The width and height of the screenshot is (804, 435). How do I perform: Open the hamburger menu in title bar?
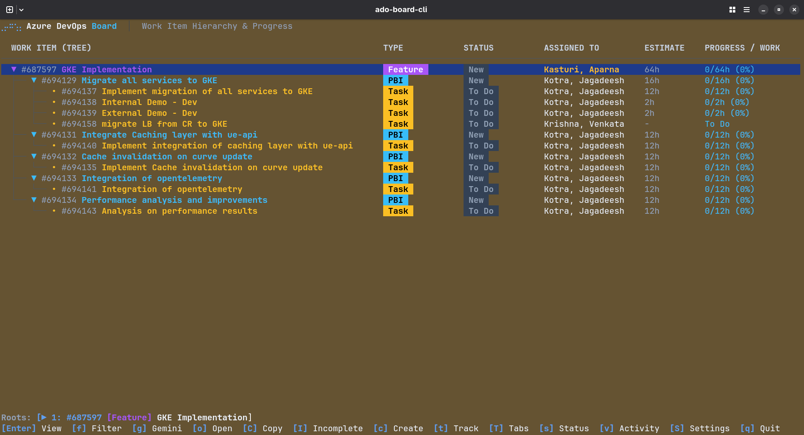747,10
